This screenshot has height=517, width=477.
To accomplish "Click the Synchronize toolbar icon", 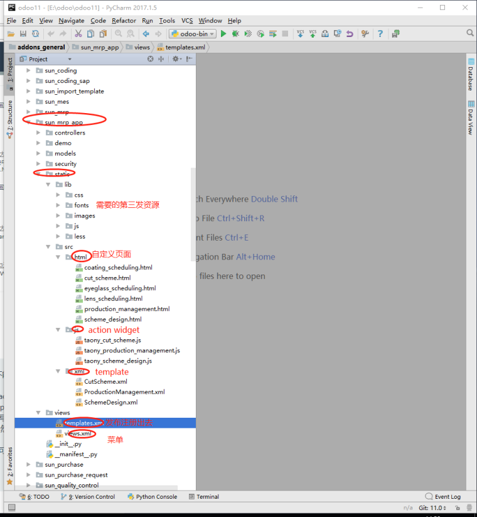I will pos(36,34).
